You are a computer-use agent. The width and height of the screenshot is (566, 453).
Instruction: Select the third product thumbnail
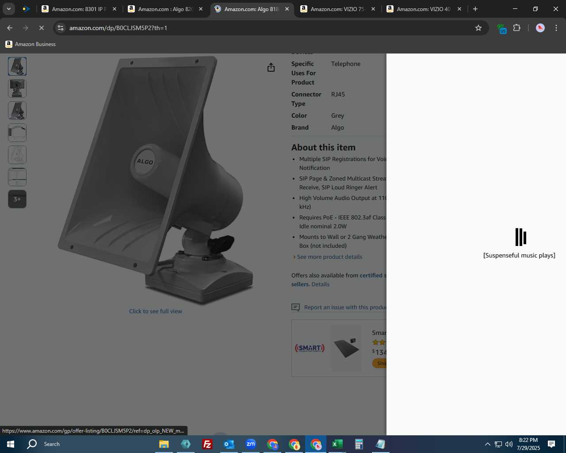pos(17,111)
